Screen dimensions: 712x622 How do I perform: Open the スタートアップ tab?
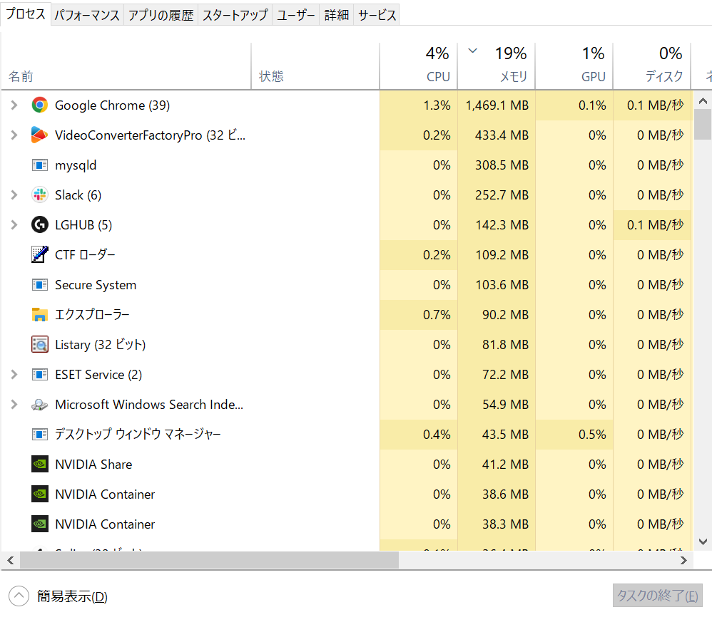(235, 15)
